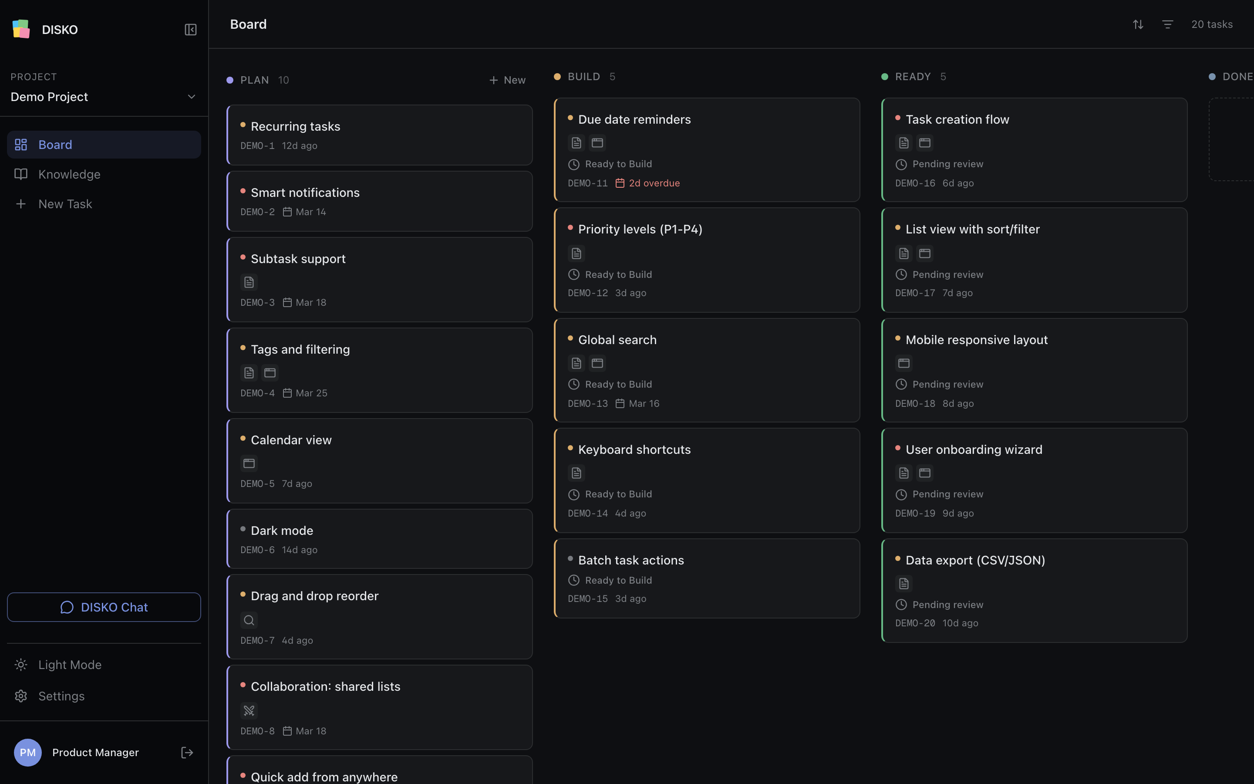Screen dimensions: 1254x784
Task: Switch to the Knowledge section
Action: [x=69, y=174]
